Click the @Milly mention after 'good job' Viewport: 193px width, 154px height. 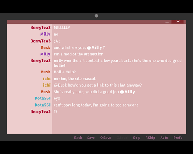coord(127,92)
